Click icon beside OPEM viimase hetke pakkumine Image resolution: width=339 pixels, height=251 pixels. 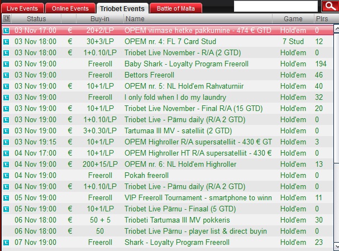point(6,31)
